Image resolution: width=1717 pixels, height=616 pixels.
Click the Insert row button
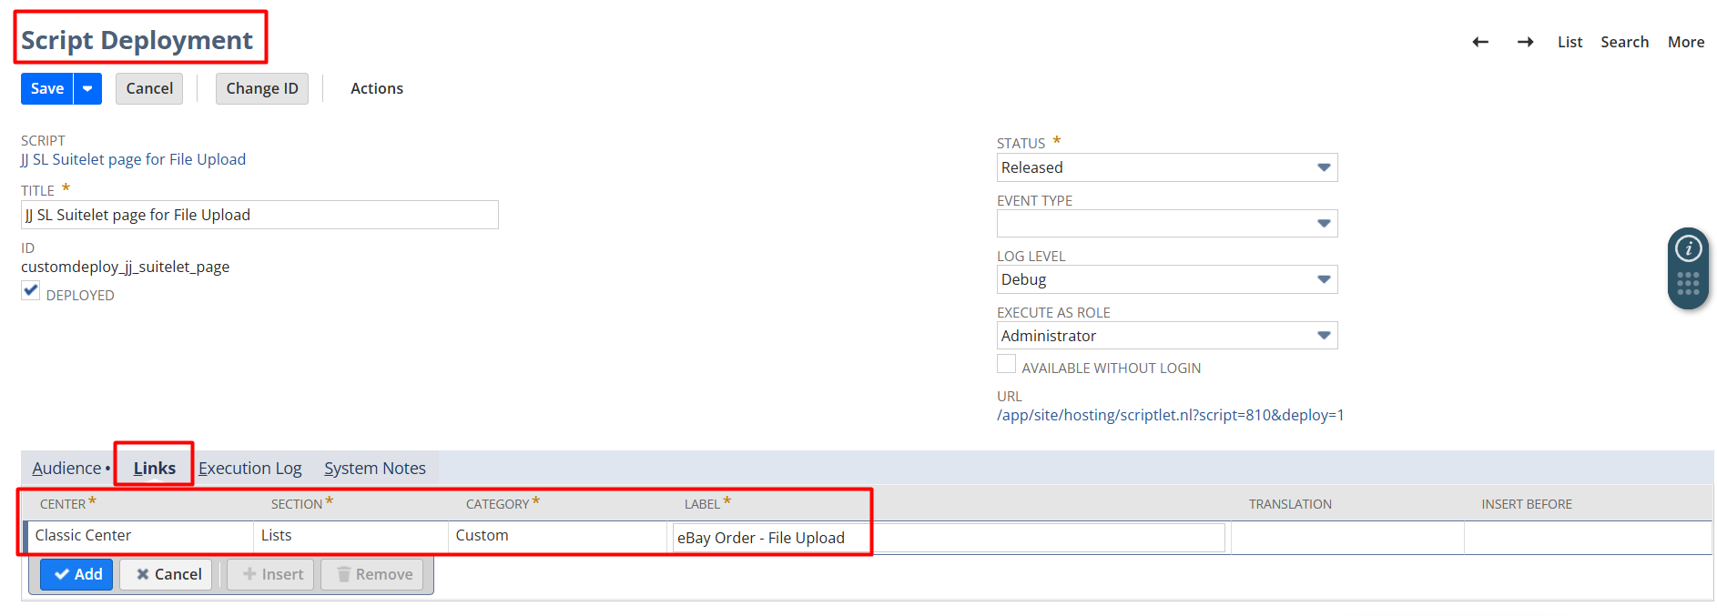[271, 574]
